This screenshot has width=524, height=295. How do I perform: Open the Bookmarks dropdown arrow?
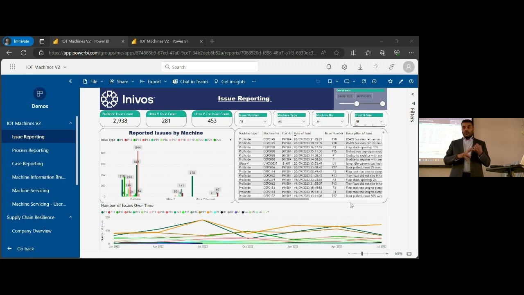337,82
